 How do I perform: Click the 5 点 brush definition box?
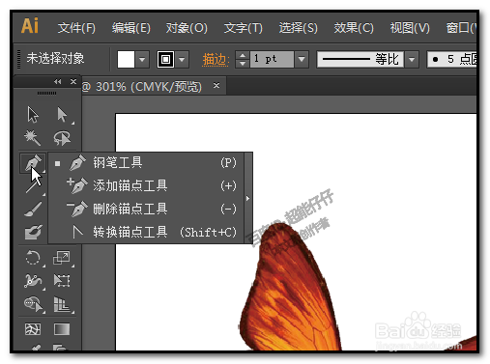(451, 59)
